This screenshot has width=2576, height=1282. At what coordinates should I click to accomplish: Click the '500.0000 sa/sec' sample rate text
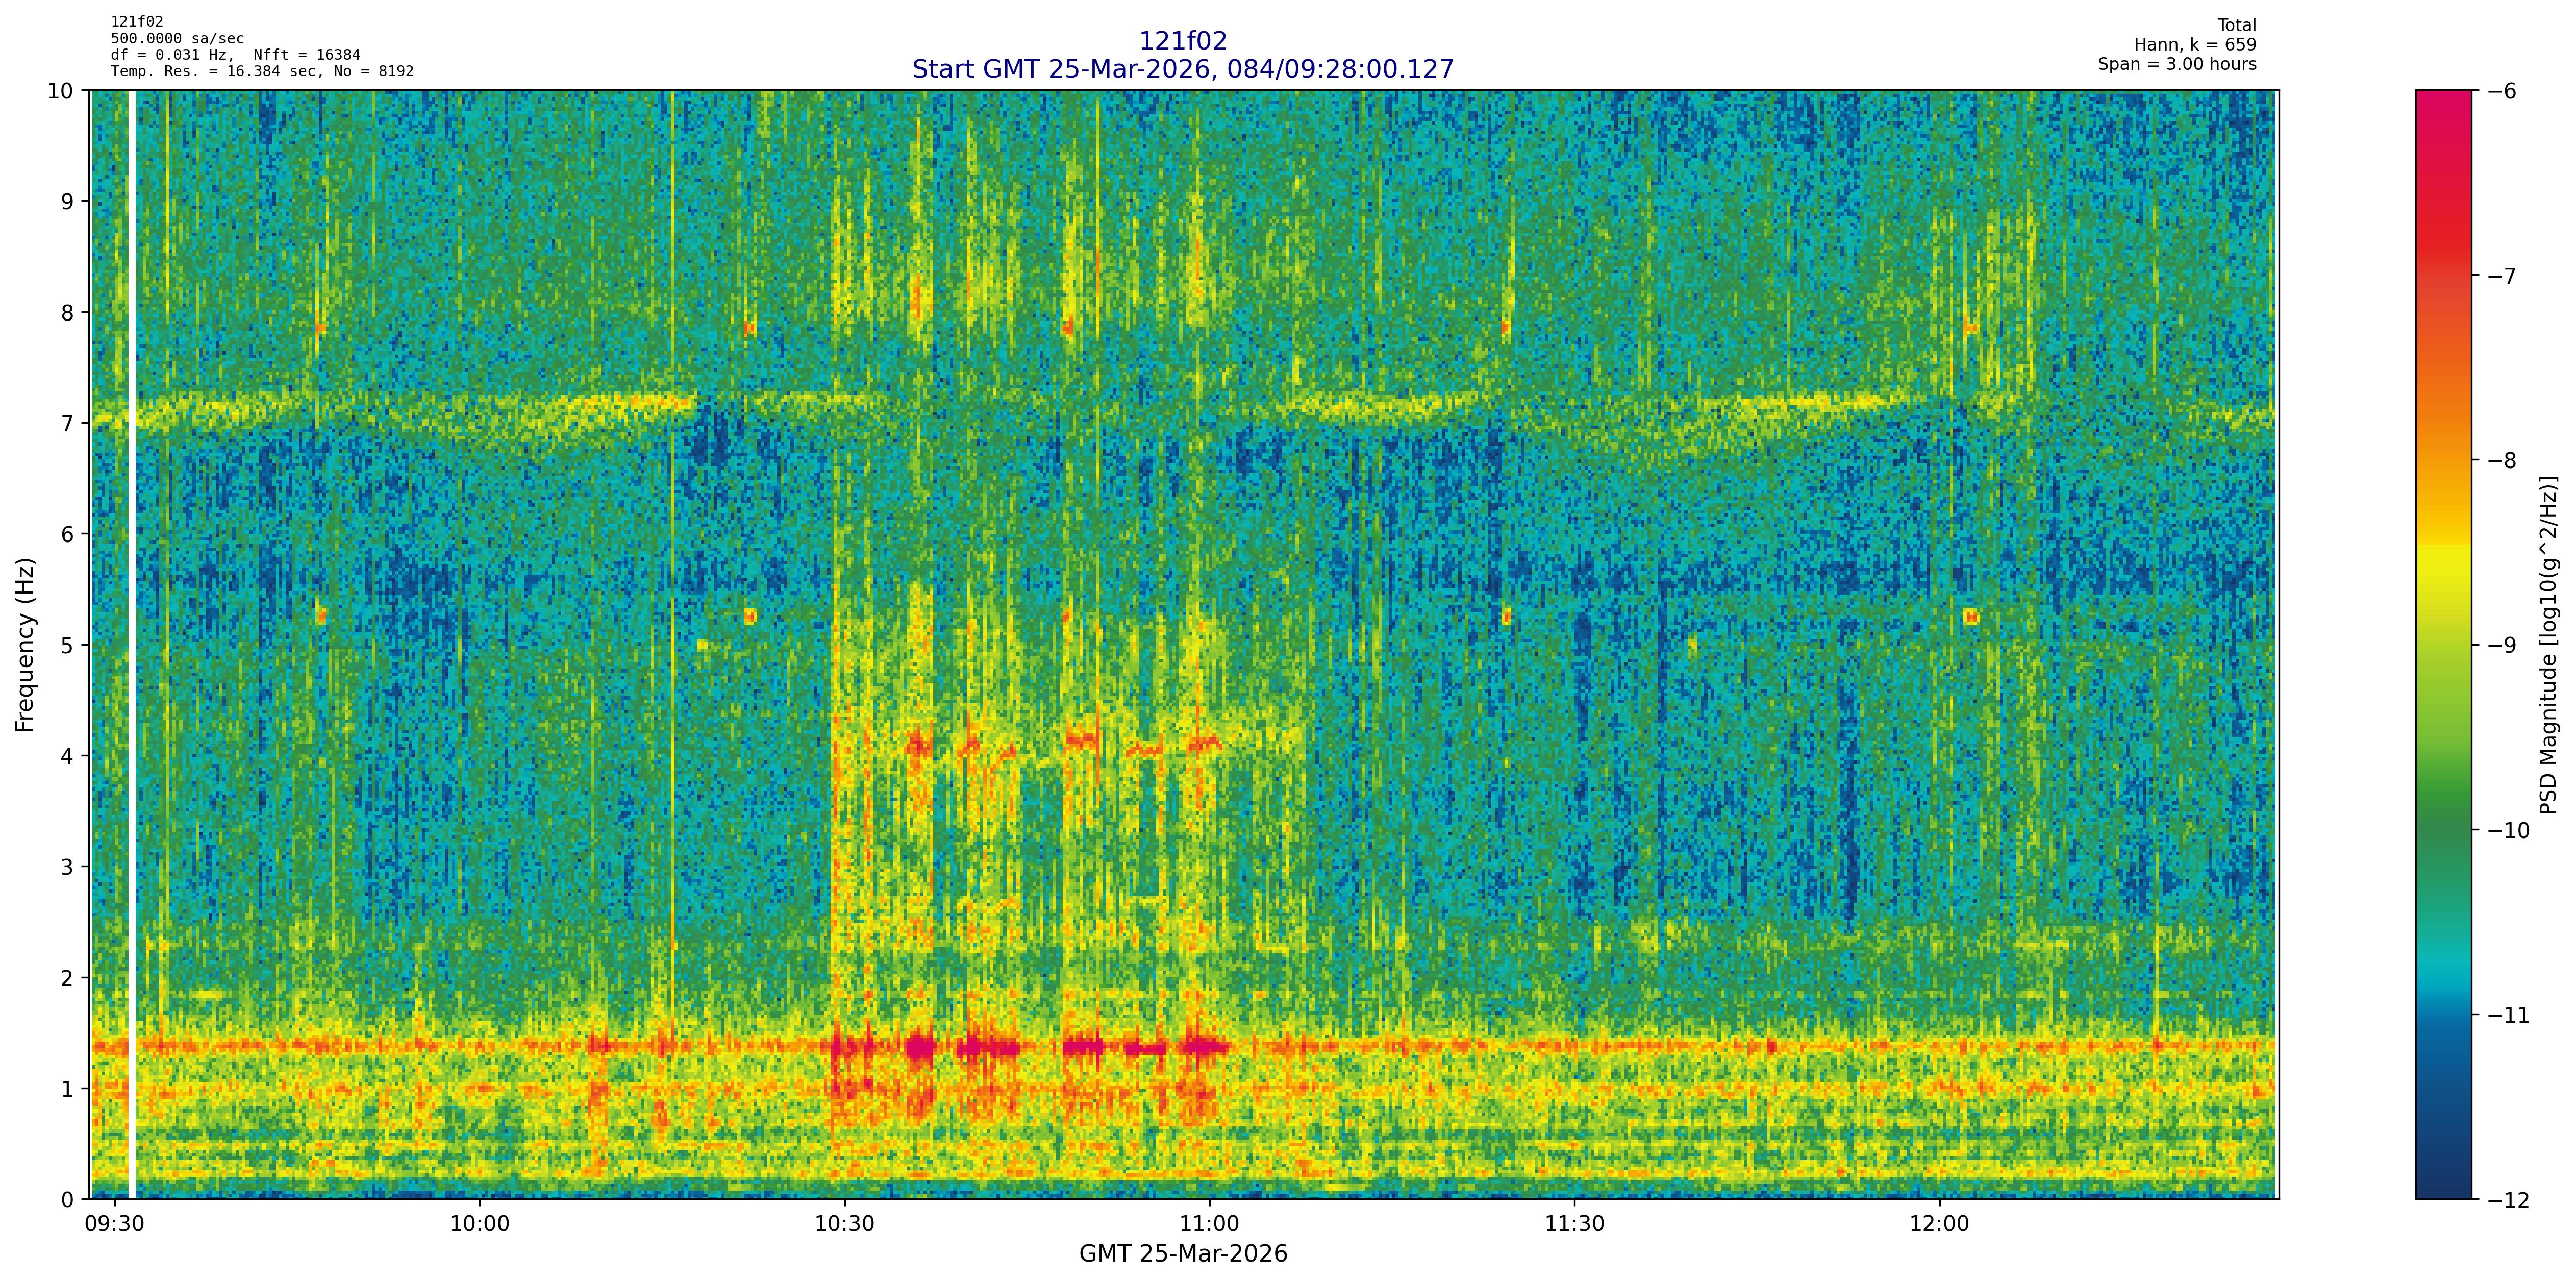[177, 39]
